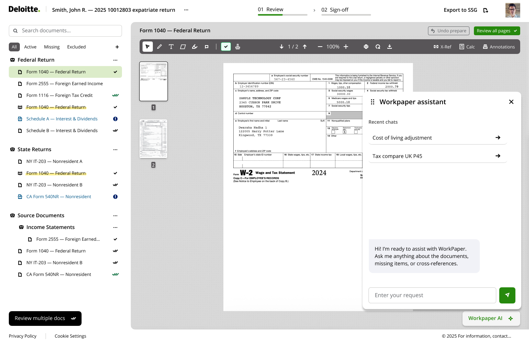The image size is (529, 342).
Task: Select the pencil draw tool
Action: tap(159, 47)
